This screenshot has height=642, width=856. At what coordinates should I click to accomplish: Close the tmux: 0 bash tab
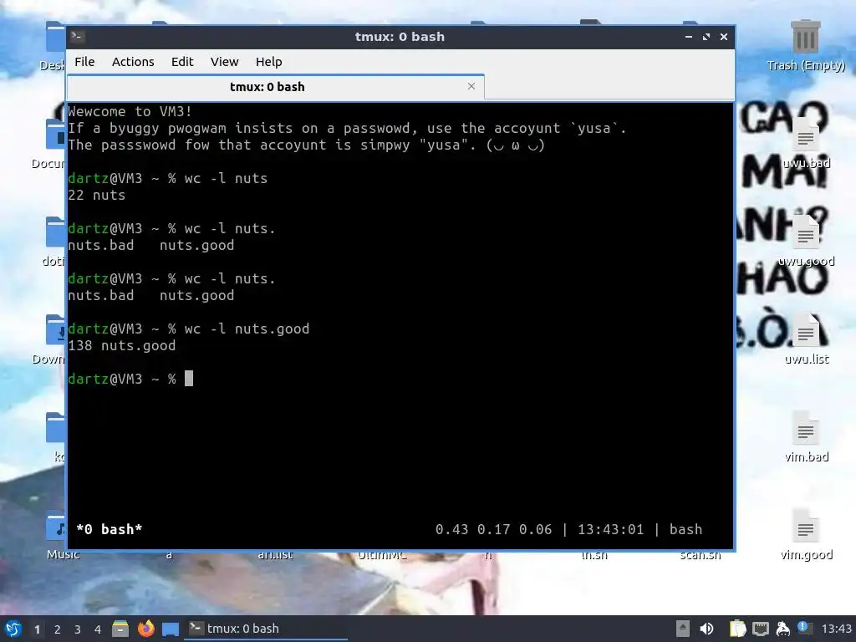(x=471, y=86)
